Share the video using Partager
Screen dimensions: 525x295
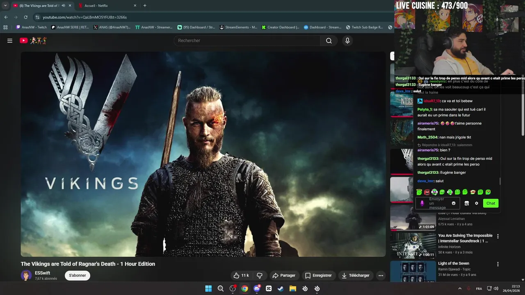pyautogui.click(x=284, y=275)
